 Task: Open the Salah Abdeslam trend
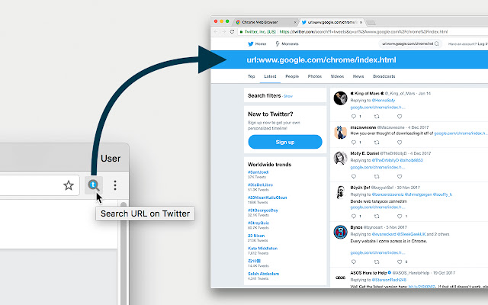pos(263,274)
